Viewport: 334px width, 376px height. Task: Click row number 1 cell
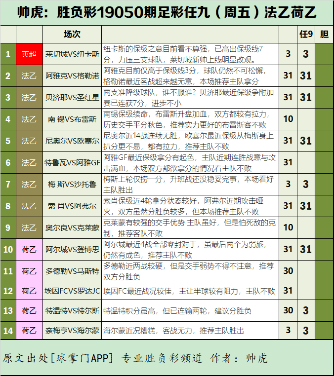[8, 54]
